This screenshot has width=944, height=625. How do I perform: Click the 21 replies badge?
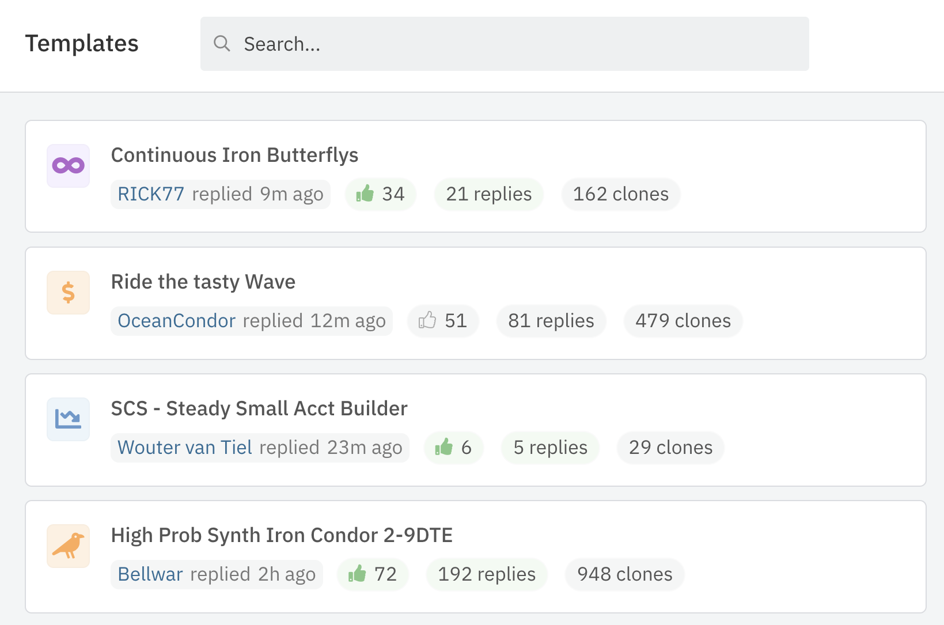(488, 194)
